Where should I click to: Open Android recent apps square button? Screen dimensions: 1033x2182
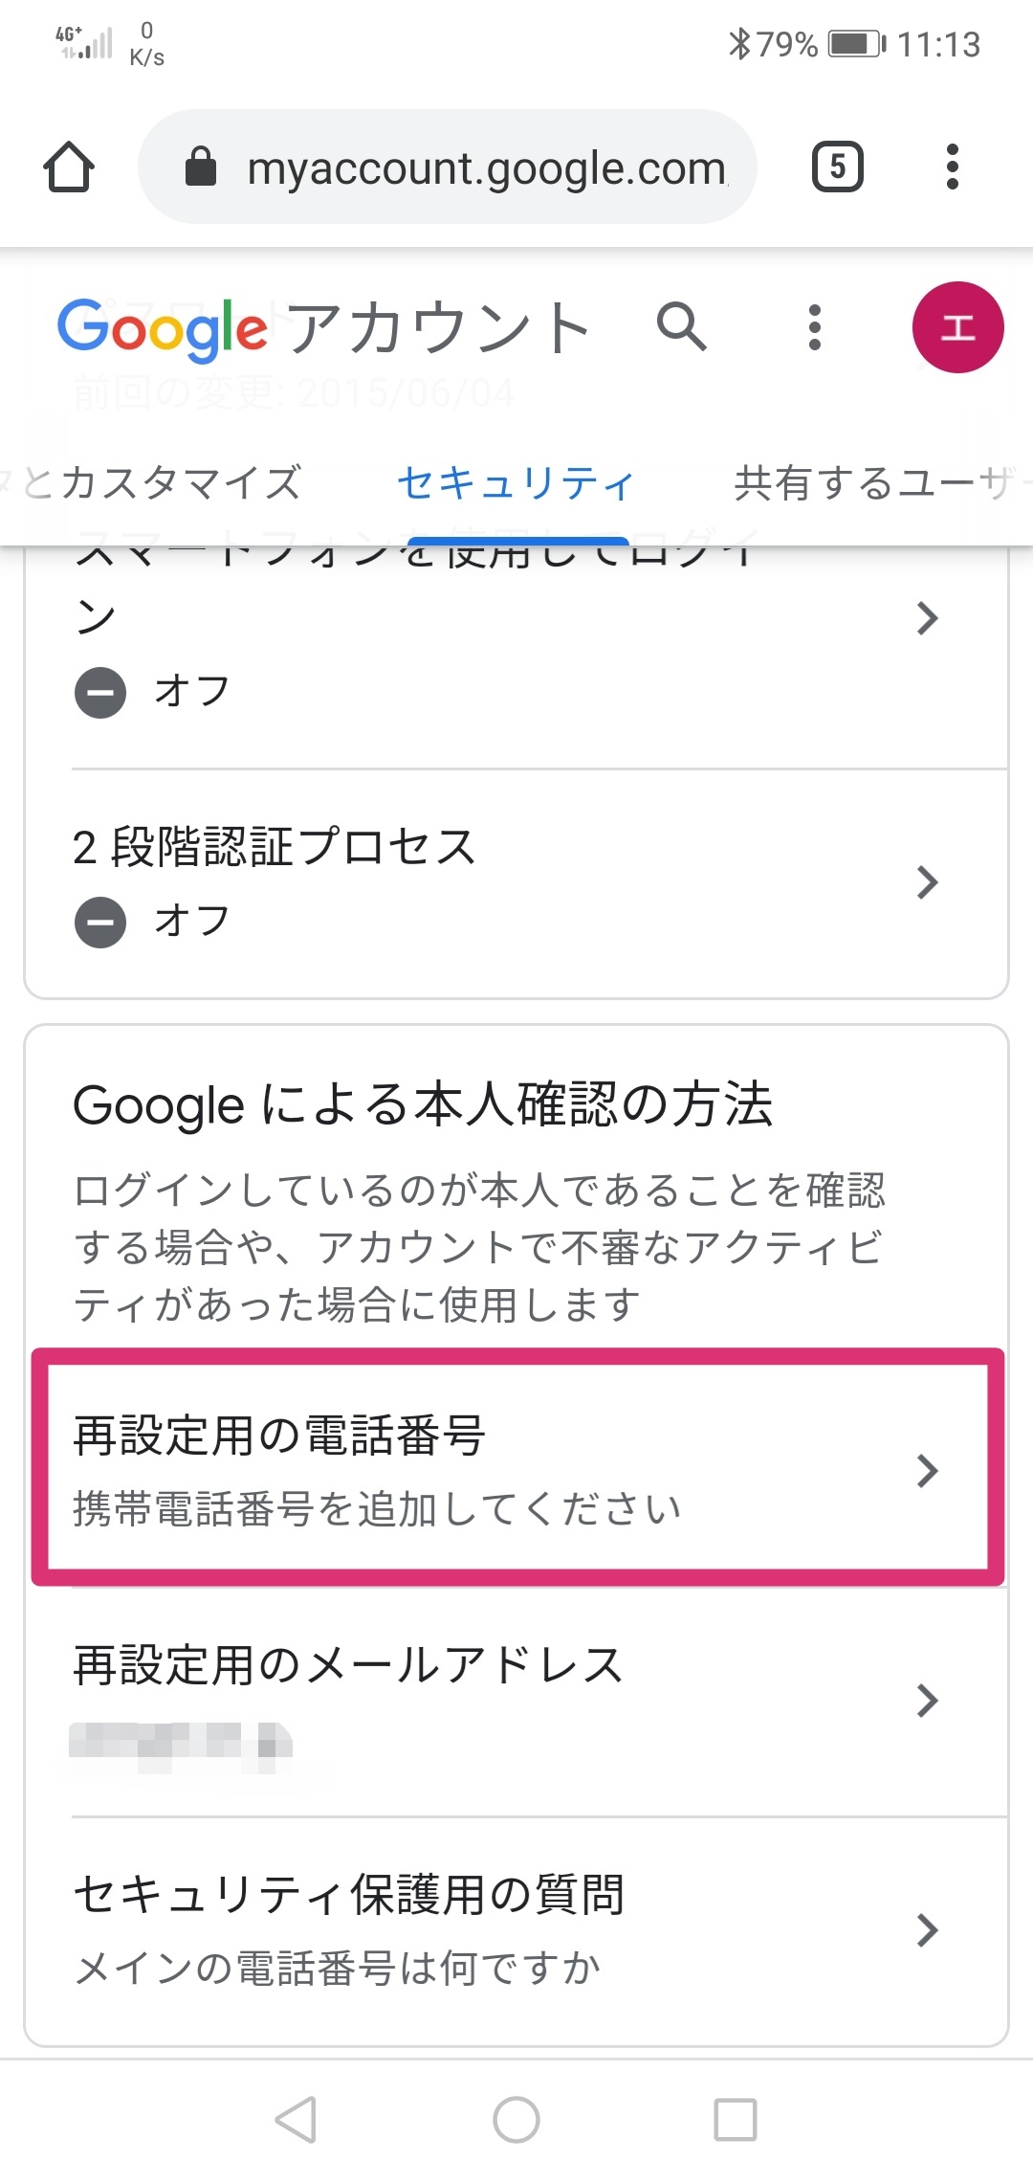736,2119
